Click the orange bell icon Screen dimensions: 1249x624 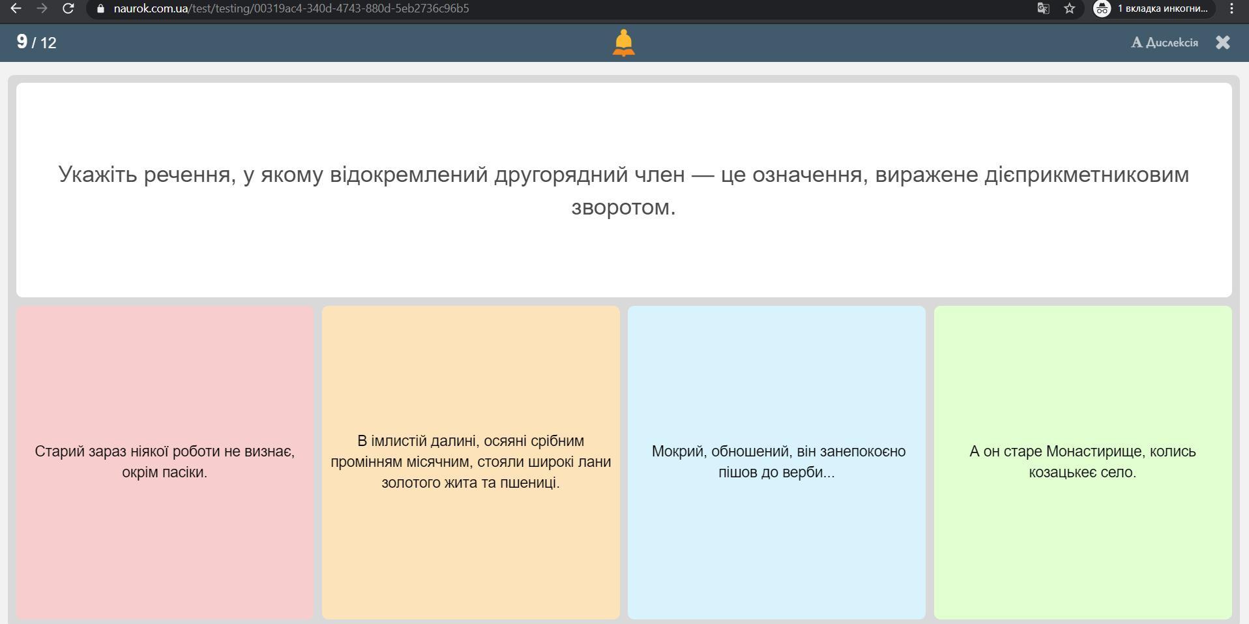point(623,43)
